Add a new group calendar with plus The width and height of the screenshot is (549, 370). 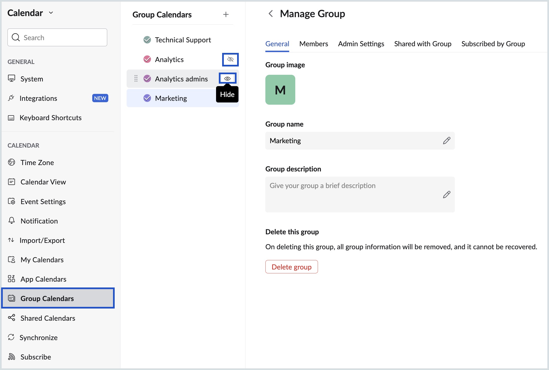(226, 14)
